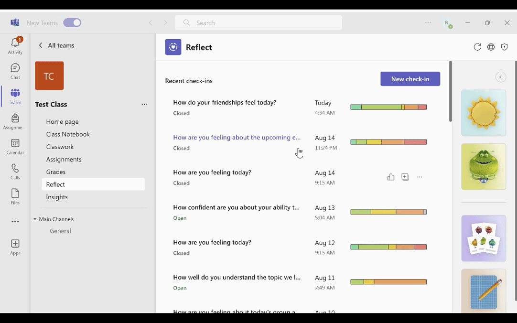
Task: Refresh the Reflect tab
Action: click(x=477, y=47)
